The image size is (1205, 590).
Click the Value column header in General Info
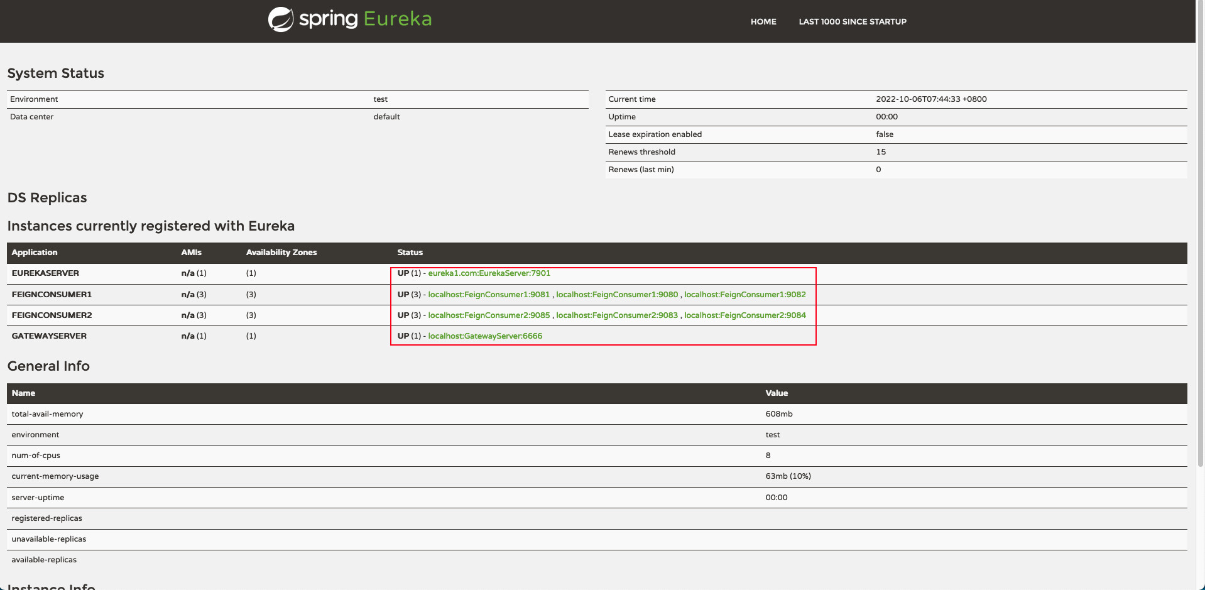click(777, 393)
